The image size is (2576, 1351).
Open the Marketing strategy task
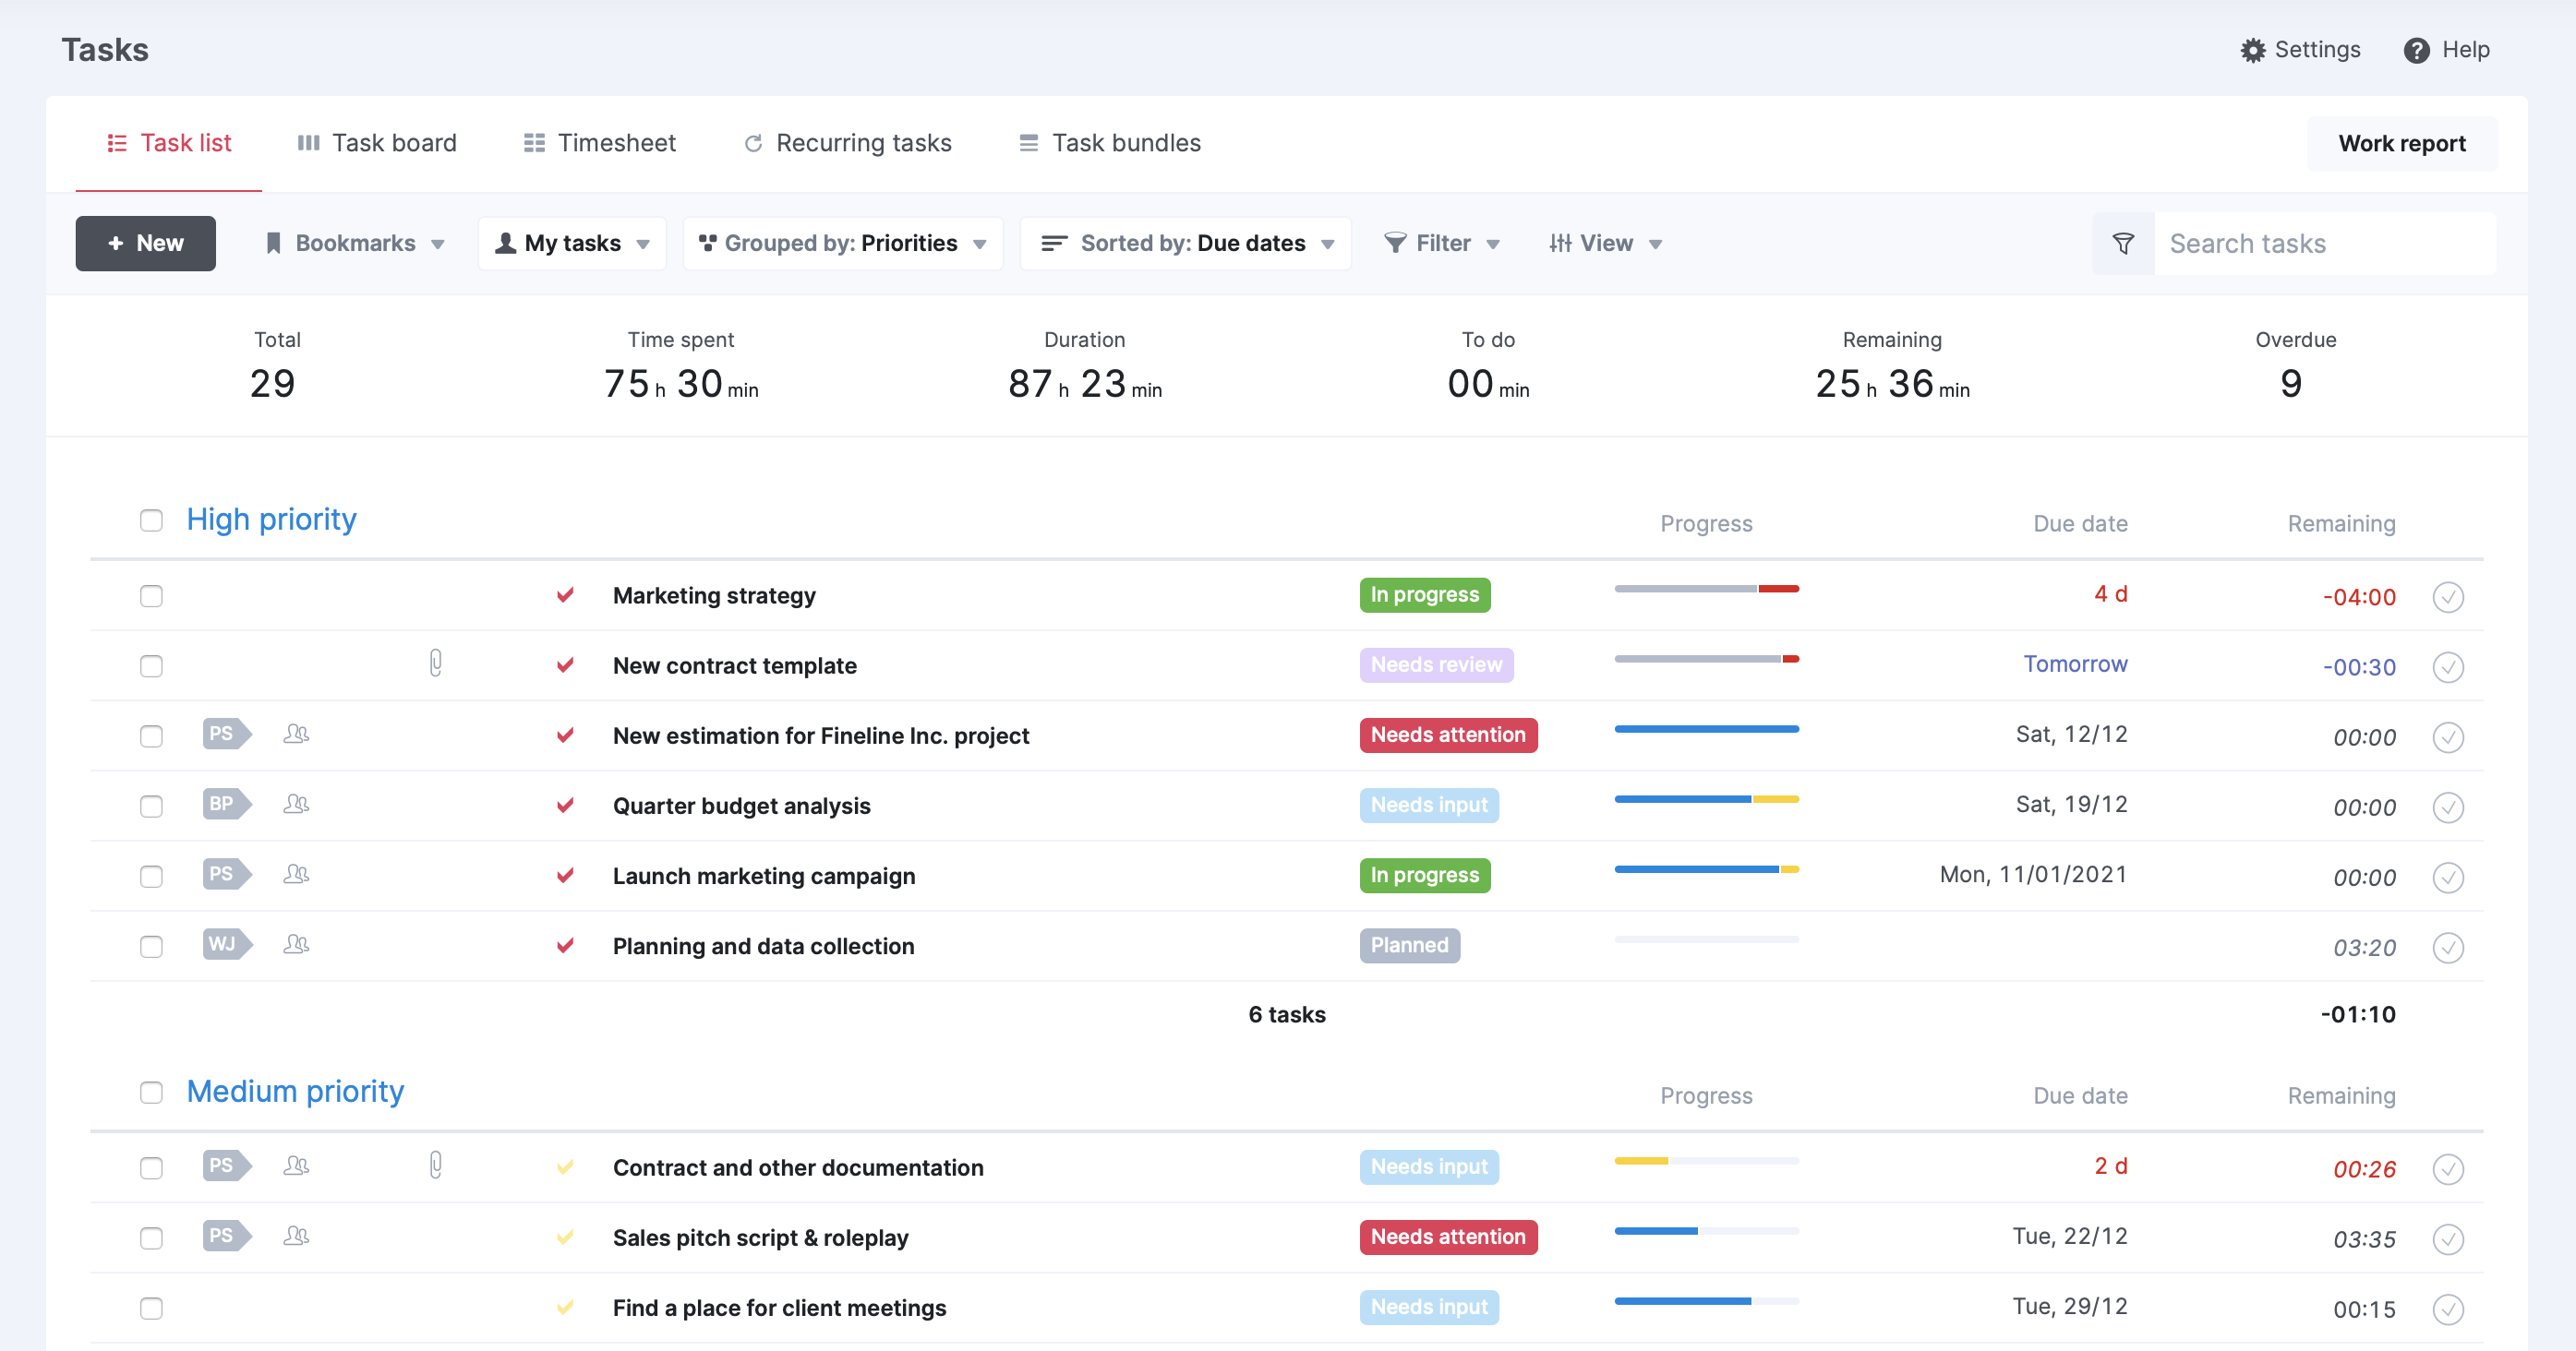714,595
